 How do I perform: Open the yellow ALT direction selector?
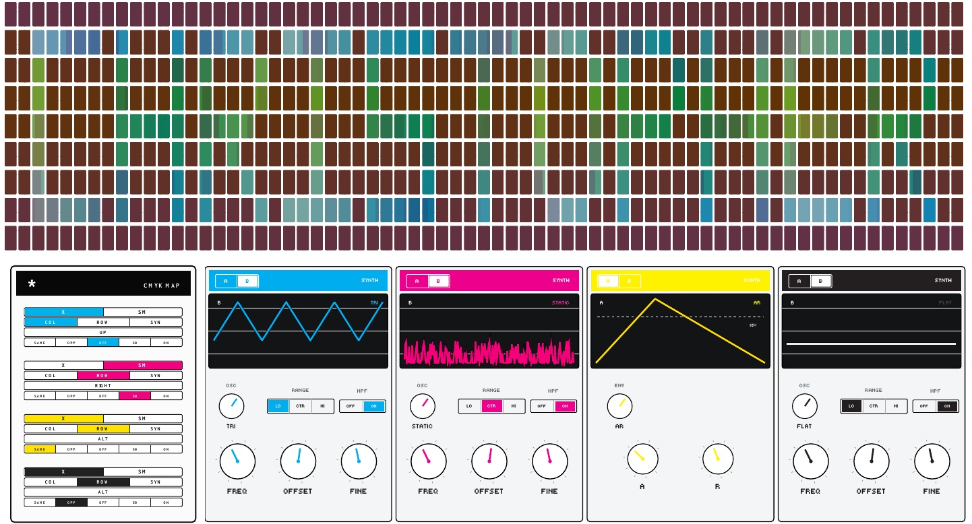click(x=103, y=438)
